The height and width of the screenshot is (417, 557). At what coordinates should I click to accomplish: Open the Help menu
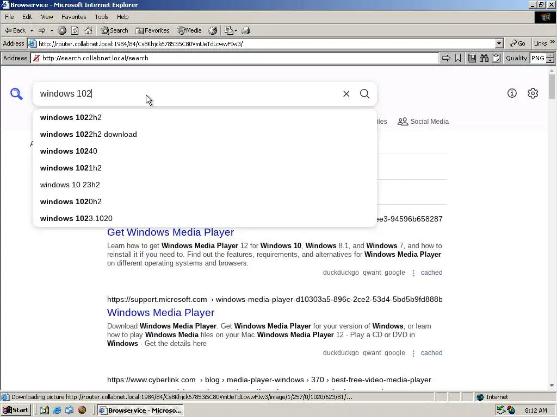click(x=122, y=17)
